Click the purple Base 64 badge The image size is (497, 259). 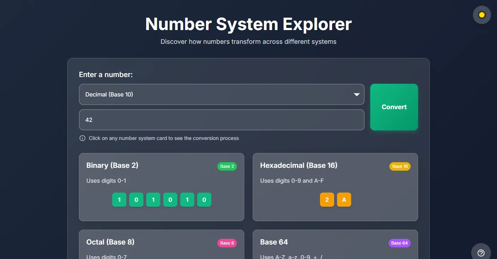(x=400, y=243)
